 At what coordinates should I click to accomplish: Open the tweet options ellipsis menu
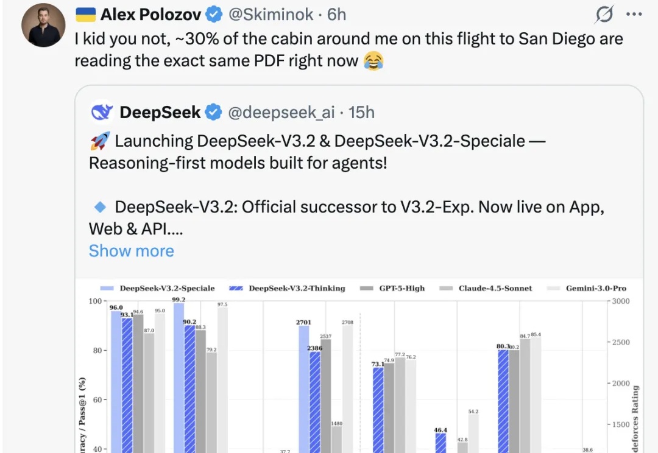pyautogui.click(x=635, y=13)
